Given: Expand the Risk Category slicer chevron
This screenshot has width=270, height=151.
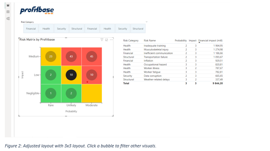Looking at the screenshot, I should (x=146, y=22).
